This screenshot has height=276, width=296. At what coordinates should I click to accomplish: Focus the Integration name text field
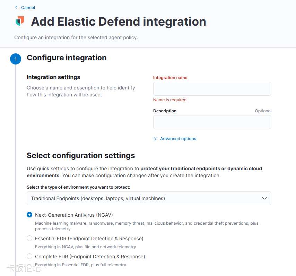coord(212,89)
